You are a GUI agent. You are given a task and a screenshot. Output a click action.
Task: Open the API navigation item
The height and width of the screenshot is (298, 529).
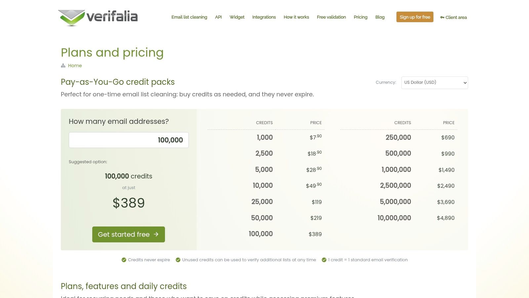coord(218,17)
